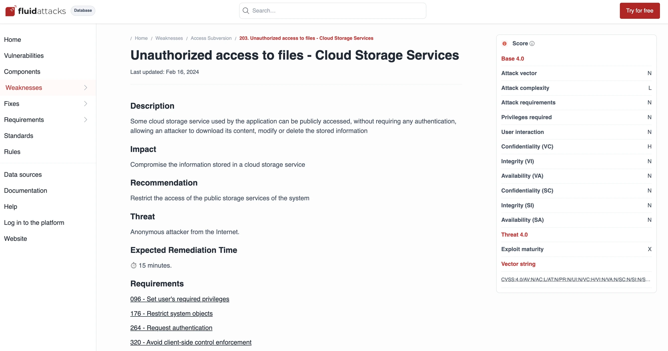Viewport: 668px width, 351px height.
Task: Click the Privileges required row
Action: (x=576, y=117)
